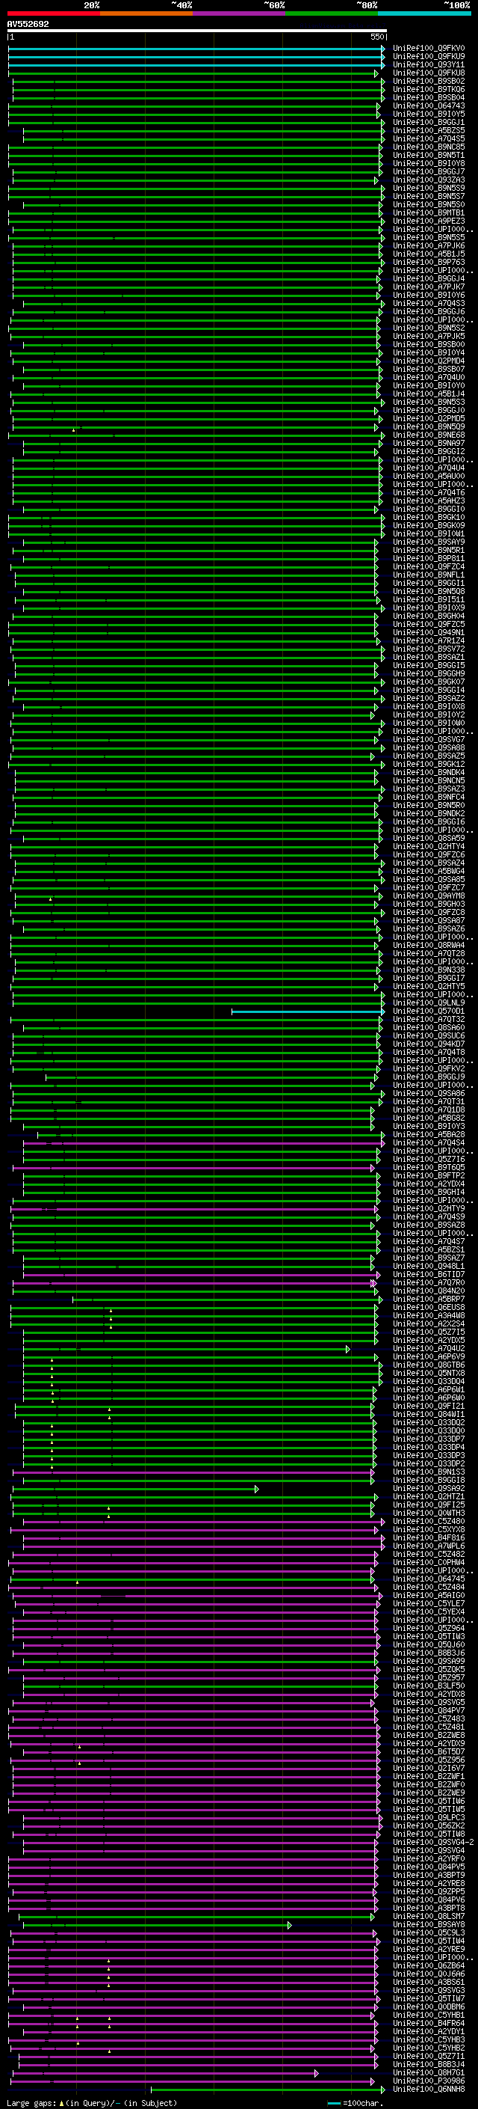Click the UniRef100_Q8LSM7 hit label

[429, 1916]
